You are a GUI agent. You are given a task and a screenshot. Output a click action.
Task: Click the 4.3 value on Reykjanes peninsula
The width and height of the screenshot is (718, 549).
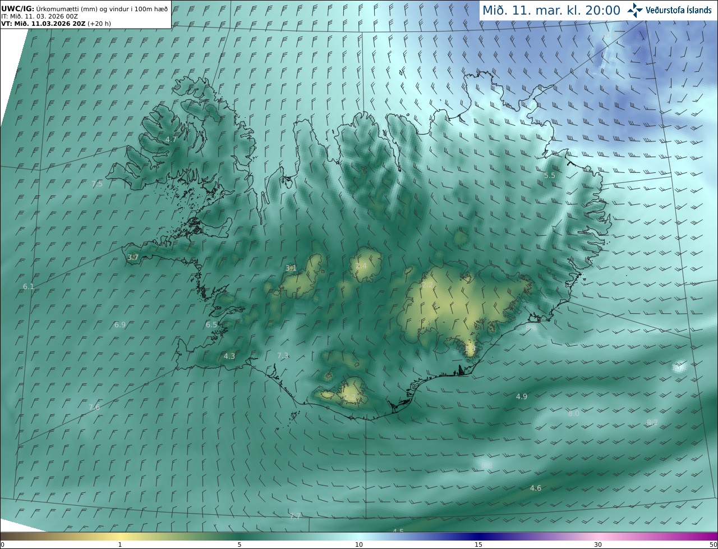pos(229,356)
